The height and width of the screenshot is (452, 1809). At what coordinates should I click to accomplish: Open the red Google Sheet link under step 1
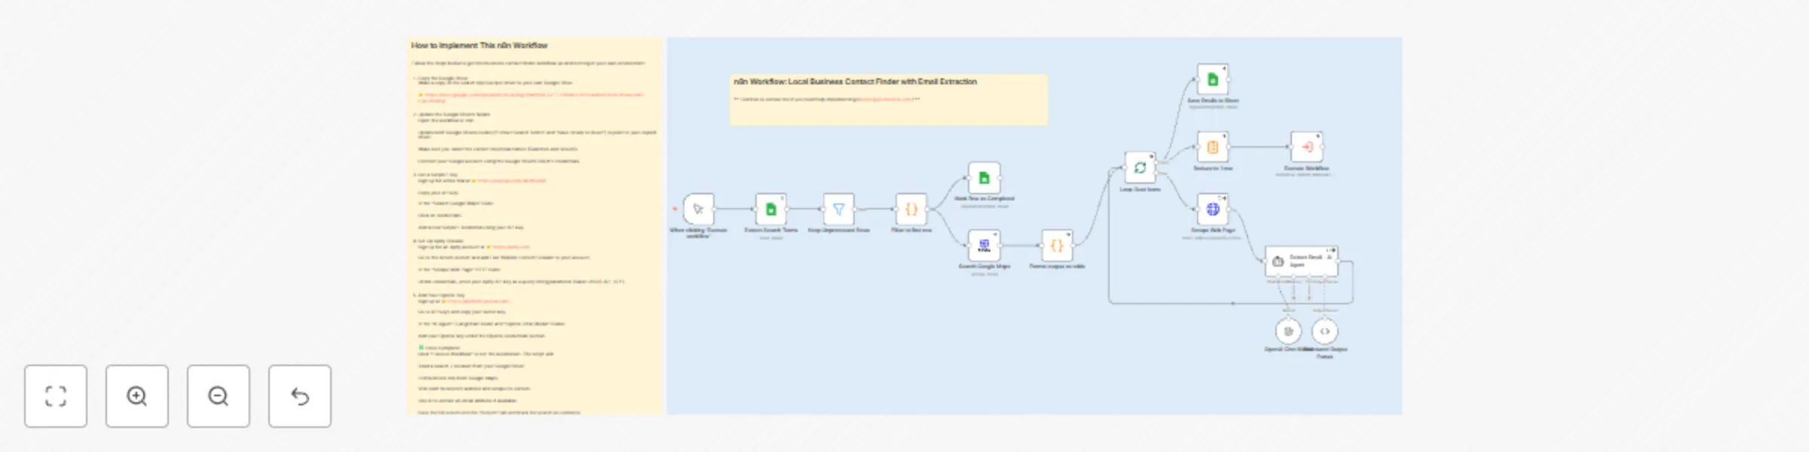point(531,98)
